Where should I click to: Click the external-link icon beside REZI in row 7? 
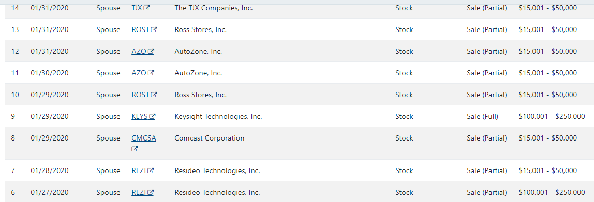coord(151,170)
